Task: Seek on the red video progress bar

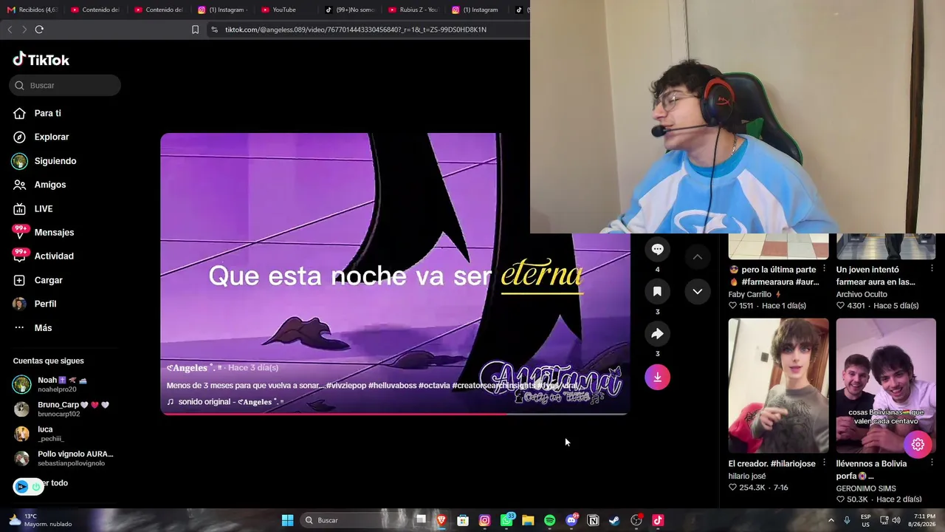Action: tap(394, 414)
